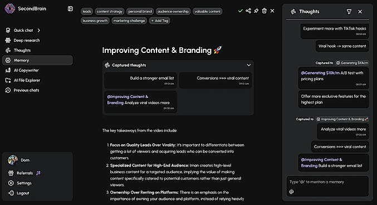The height and width of the screenshot is (205, 377).
Task: Open 'Improving Content & Branding' captured-to chip
Action: tap(342, 119)
